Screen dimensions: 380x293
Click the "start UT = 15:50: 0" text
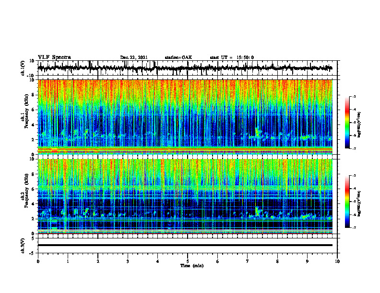coord(232,57)
